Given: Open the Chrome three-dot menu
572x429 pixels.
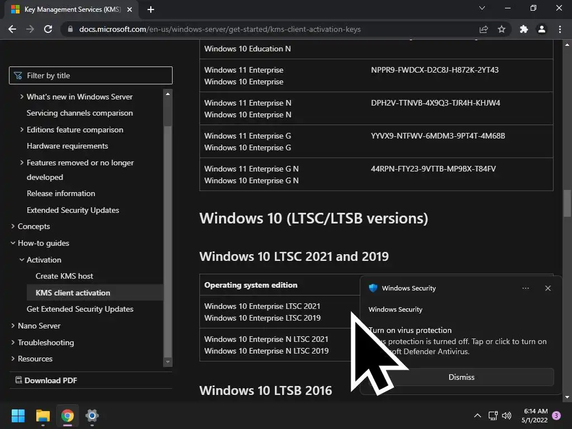Looking at the screenshot, I should (x=560, y=29).
